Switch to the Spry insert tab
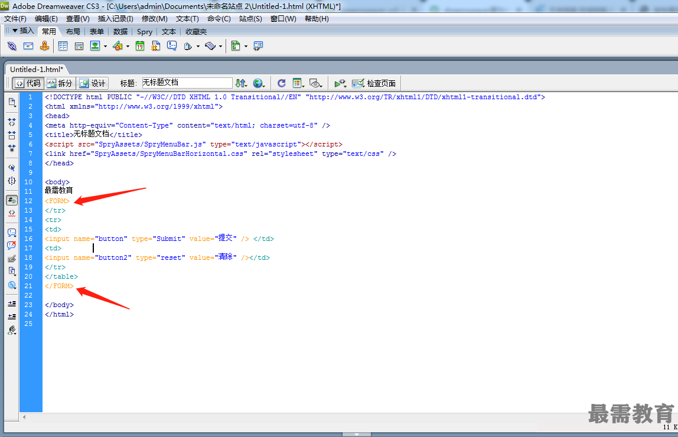 point(145,31)
